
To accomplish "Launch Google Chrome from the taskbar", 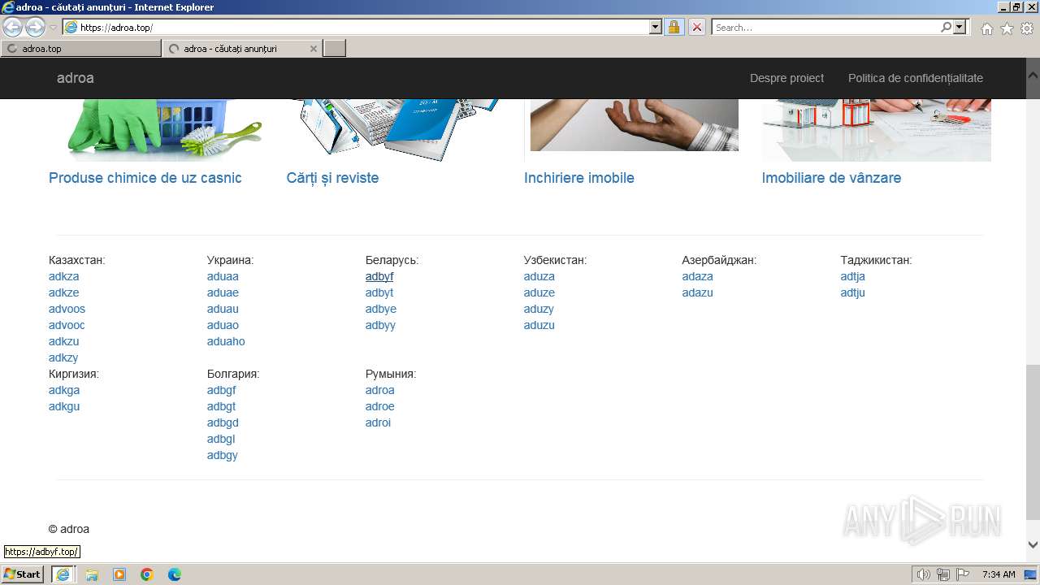I will point(147,574).
